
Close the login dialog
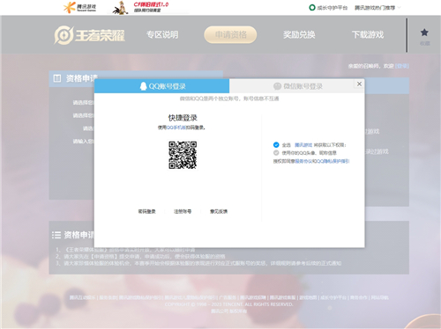pos(359,84)
